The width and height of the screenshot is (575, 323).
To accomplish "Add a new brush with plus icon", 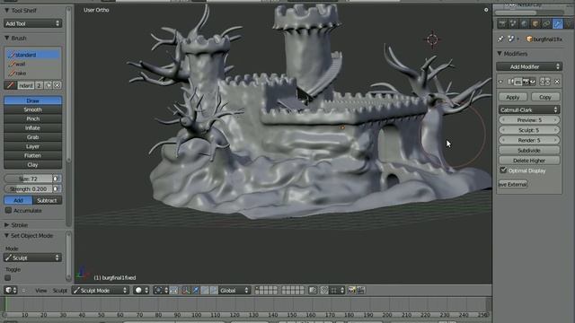I will point(48,85).
